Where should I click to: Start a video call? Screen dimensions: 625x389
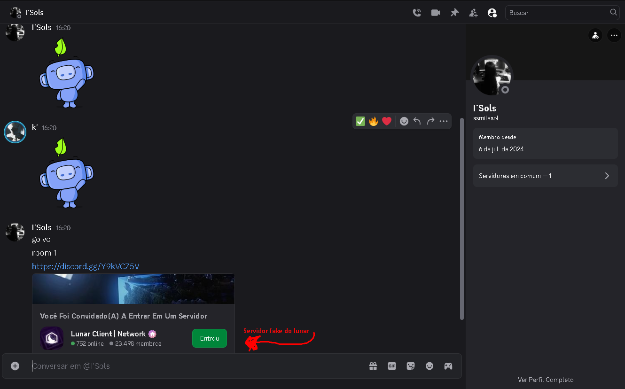[436, 13]
